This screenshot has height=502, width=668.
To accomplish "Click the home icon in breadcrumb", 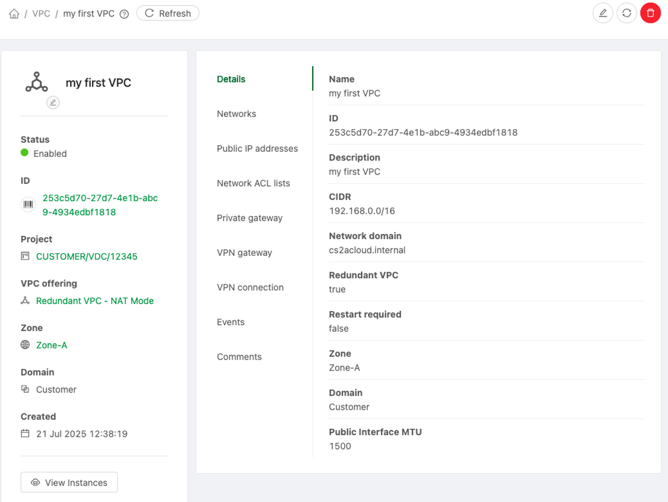I will click(x=14, y=14).
